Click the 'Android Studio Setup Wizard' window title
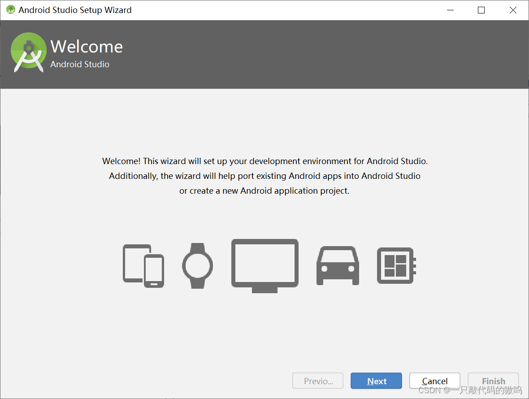 click(75, 10)
